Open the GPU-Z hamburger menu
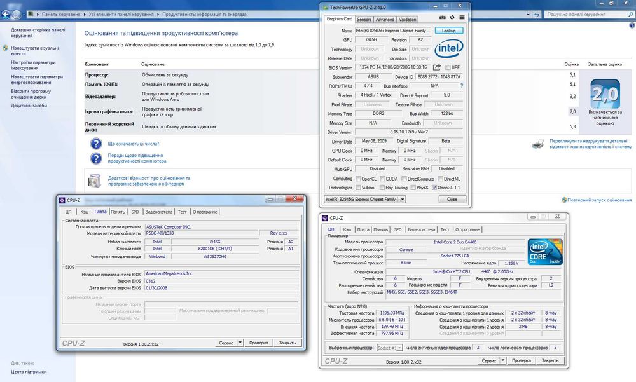636x382 pixels. [462, 18]
